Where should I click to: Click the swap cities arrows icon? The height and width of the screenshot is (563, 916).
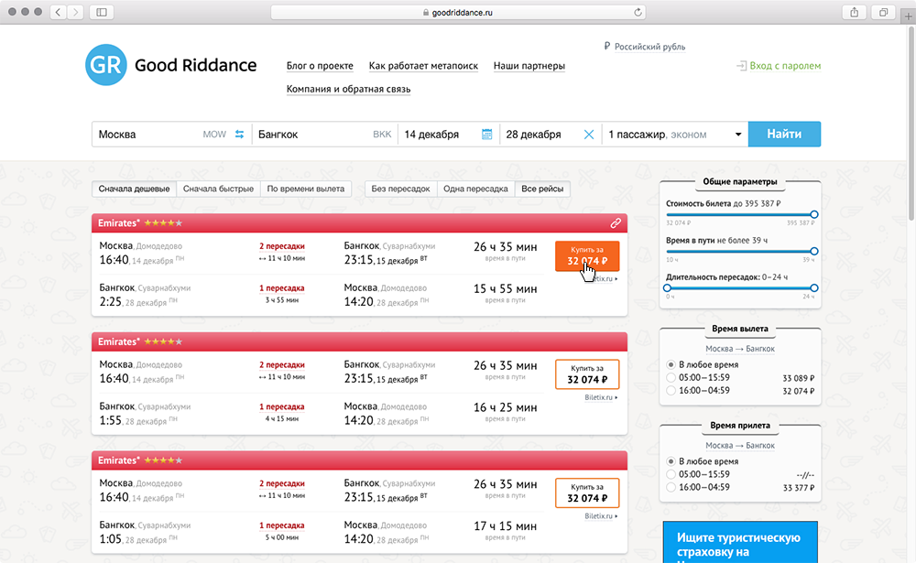(x=239, y=135)
